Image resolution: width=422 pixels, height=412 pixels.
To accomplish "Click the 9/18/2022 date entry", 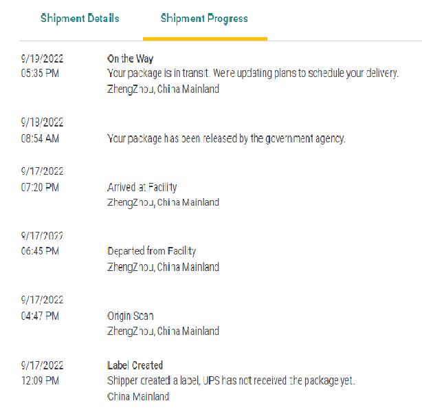I will 42,122.
